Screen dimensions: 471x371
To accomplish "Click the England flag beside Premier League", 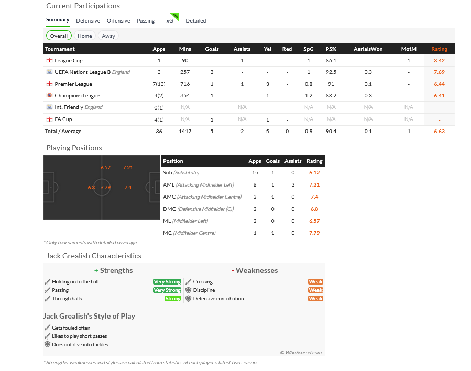I will pyautogui.click(x=49, y=84).
